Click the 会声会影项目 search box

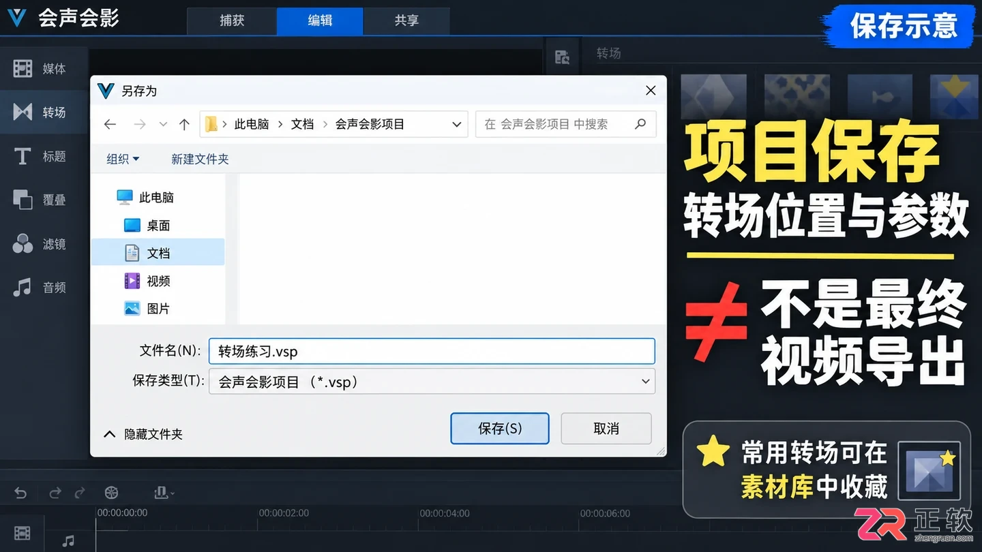[566, 124]
